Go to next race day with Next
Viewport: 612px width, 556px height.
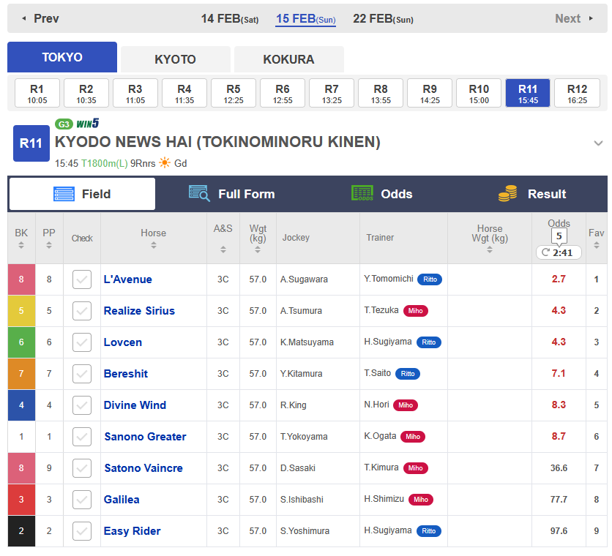point(574,18)
